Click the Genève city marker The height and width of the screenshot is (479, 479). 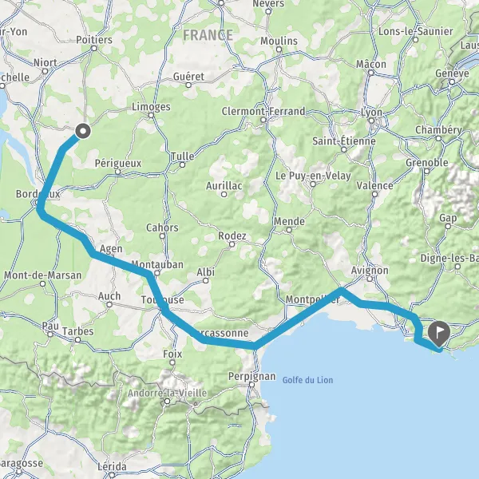452,82
